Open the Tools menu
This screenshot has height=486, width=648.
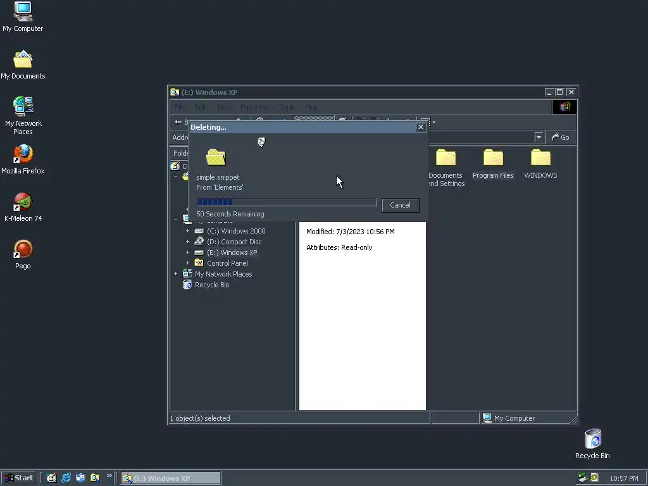click(287, 107)
